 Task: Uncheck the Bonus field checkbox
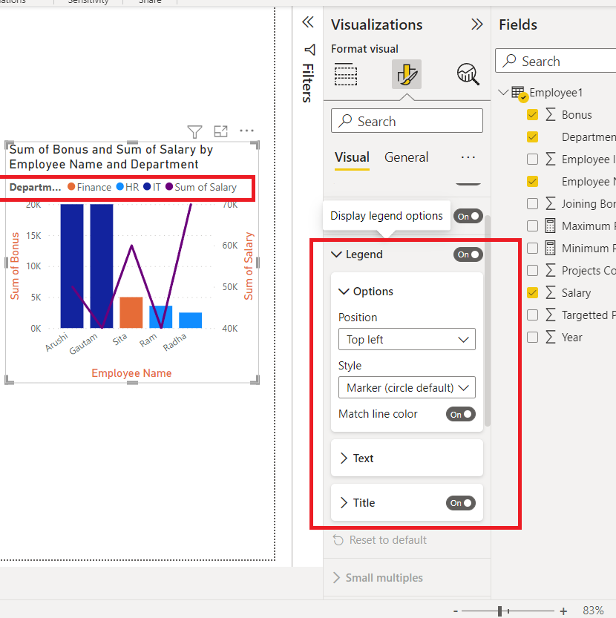pyautogui.click(x=532, y=115)
